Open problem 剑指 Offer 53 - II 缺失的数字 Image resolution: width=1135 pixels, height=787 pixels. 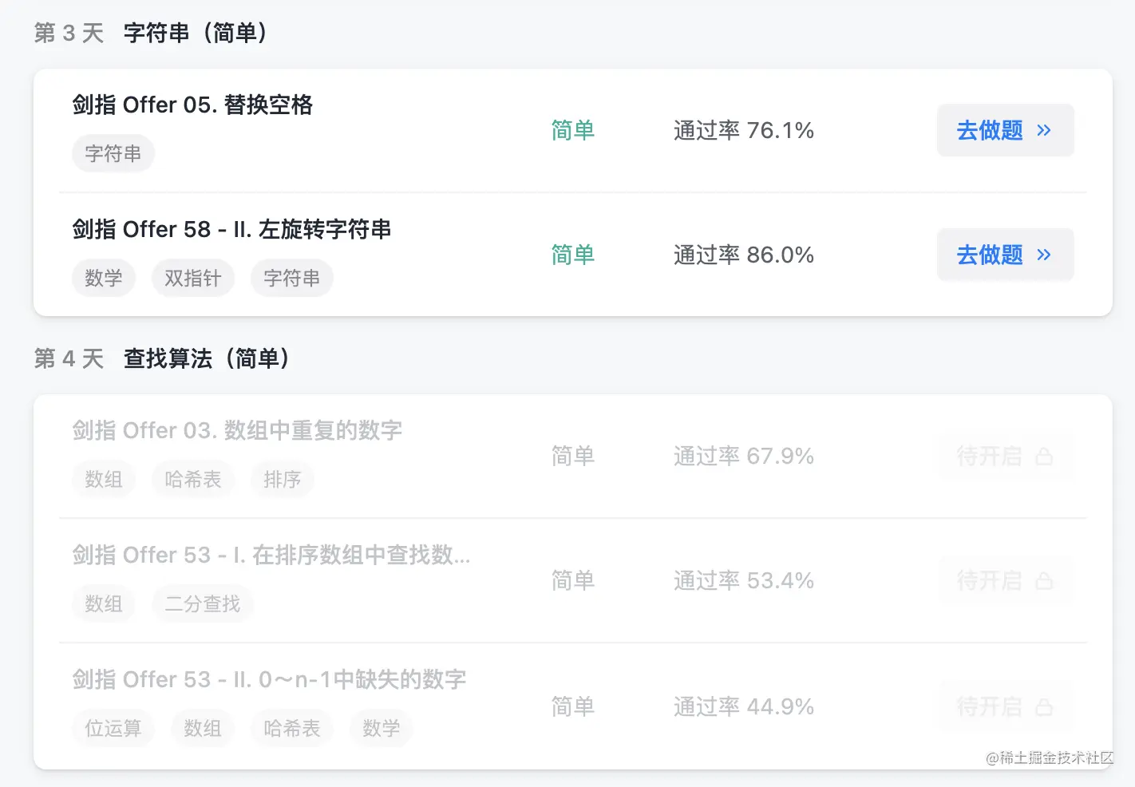269,679
